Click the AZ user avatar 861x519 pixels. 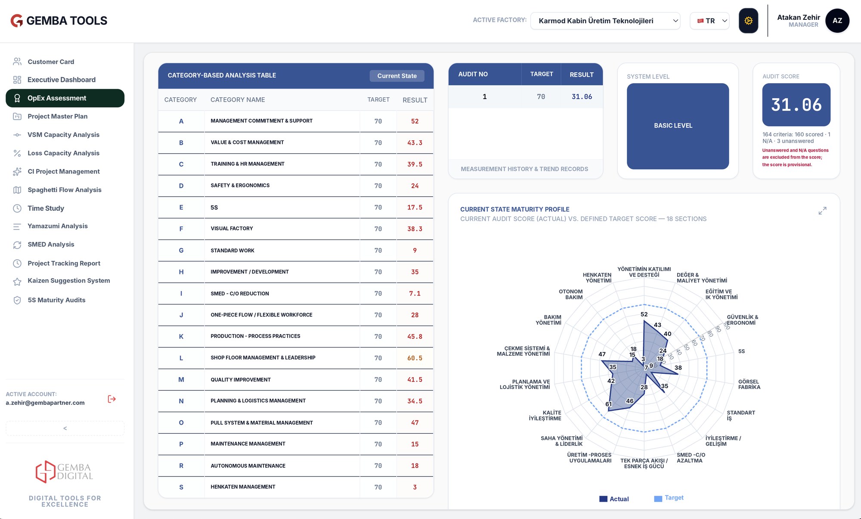coord(837,21)
